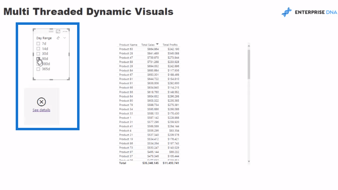Select the Product 84 row name
The image size is (338, 190).
(x=126, y=71)
